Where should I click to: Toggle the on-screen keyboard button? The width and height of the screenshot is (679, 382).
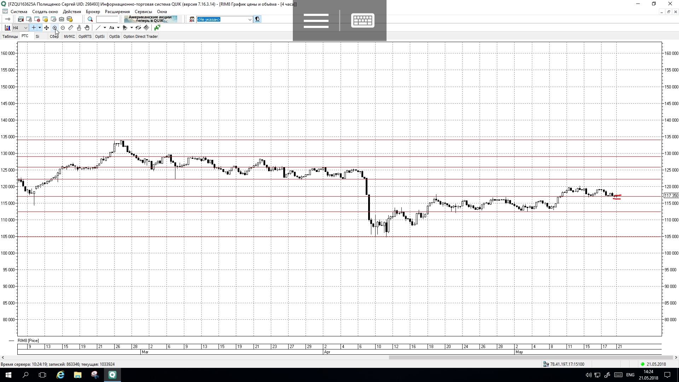pos(363,21)
